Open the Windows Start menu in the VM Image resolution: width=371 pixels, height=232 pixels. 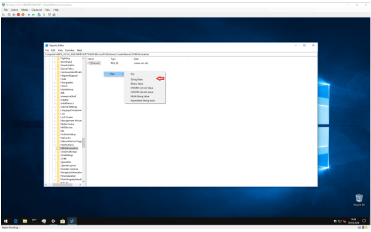(6, 221)
